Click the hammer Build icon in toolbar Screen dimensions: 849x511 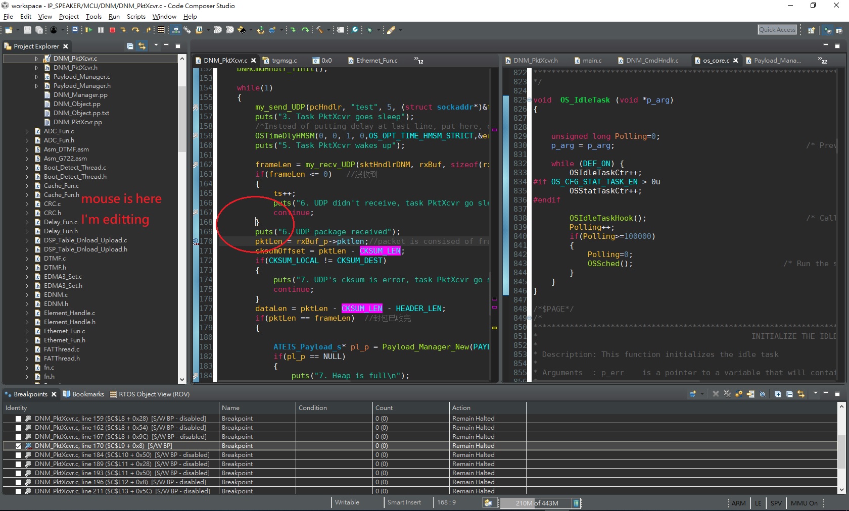319,30
